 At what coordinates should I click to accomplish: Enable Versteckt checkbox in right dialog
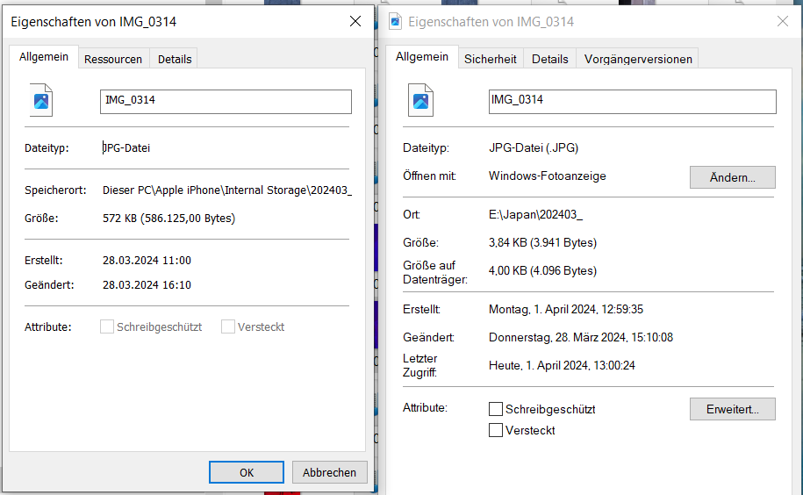(496, 430)
